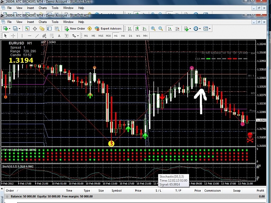Expand the Periods dropdown arrow
Viewport: 271px width, 203px height.
tap(200, 29)
